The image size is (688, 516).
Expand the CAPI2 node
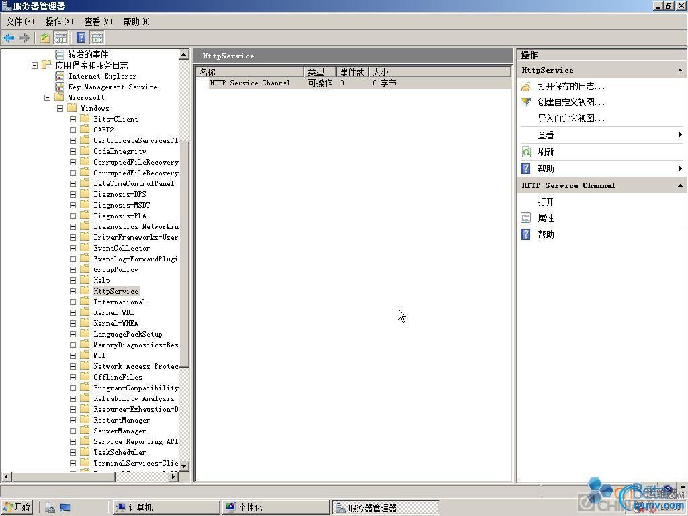(x=73, y=130)
